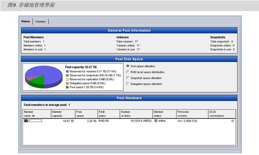Click the V4.1.3 (R91175) firmware cell

click(x=187, y=121)
